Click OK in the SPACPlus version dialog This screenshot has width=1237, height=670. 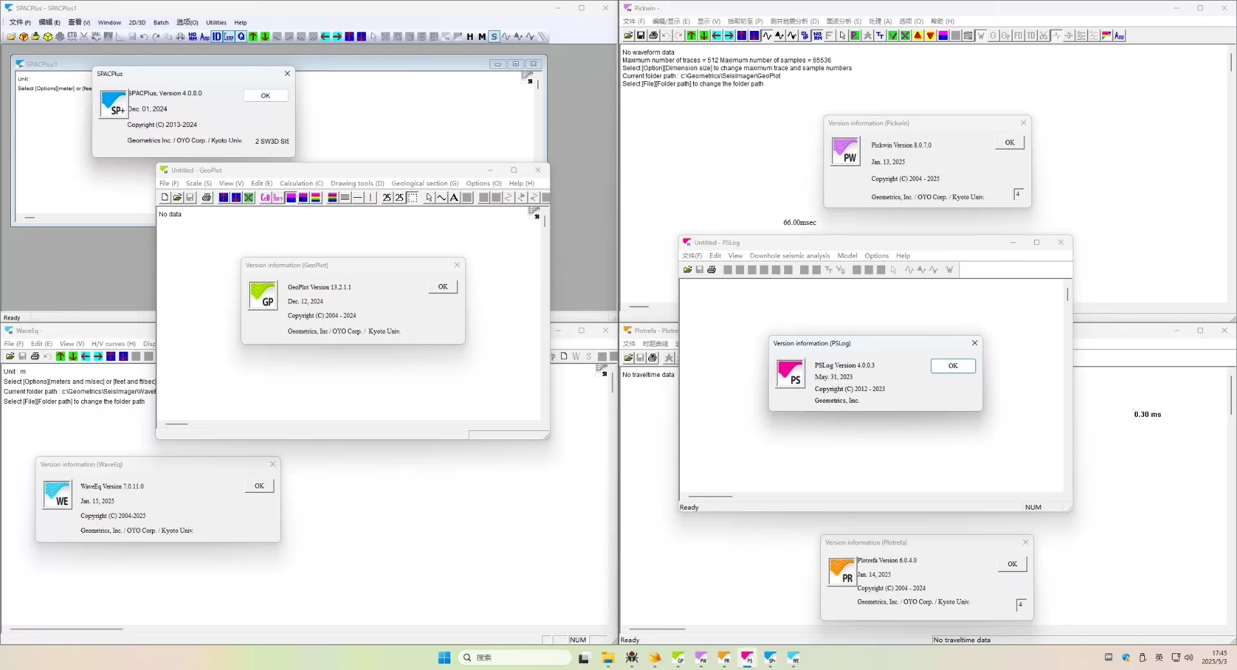pos(265,95)
